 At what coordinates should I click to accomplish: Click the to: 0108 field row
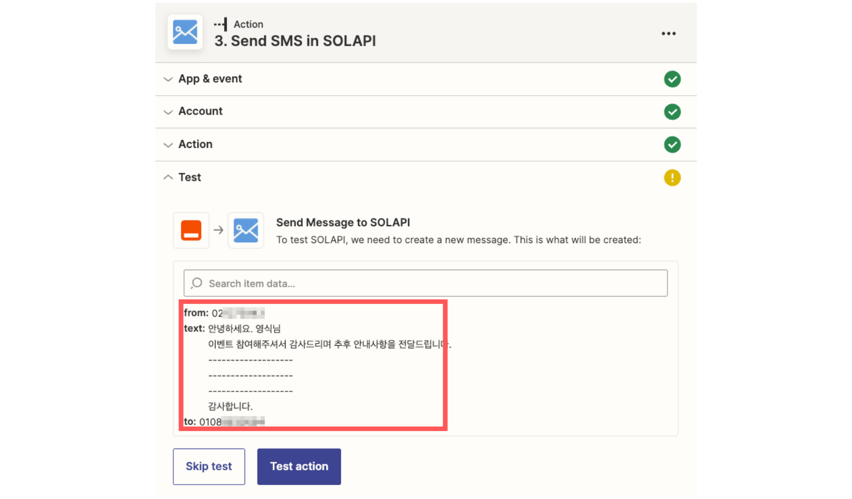225,422
